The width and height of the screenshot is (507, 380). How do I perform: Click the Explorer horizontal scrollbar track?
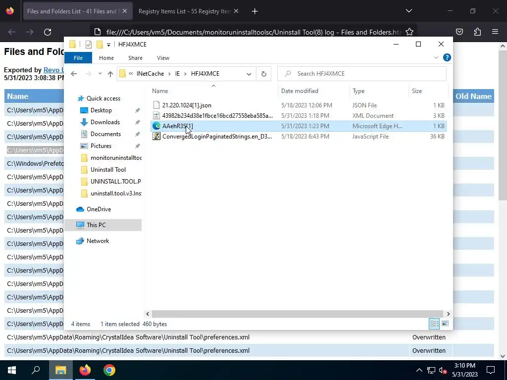point(297,314)
